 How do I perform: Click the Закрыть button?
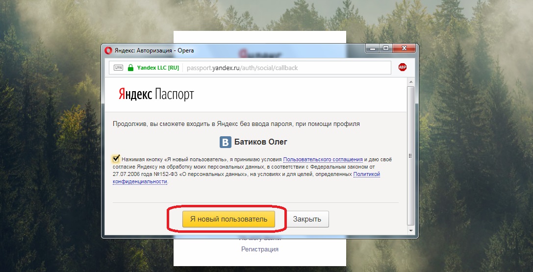[x=307, y=219]
